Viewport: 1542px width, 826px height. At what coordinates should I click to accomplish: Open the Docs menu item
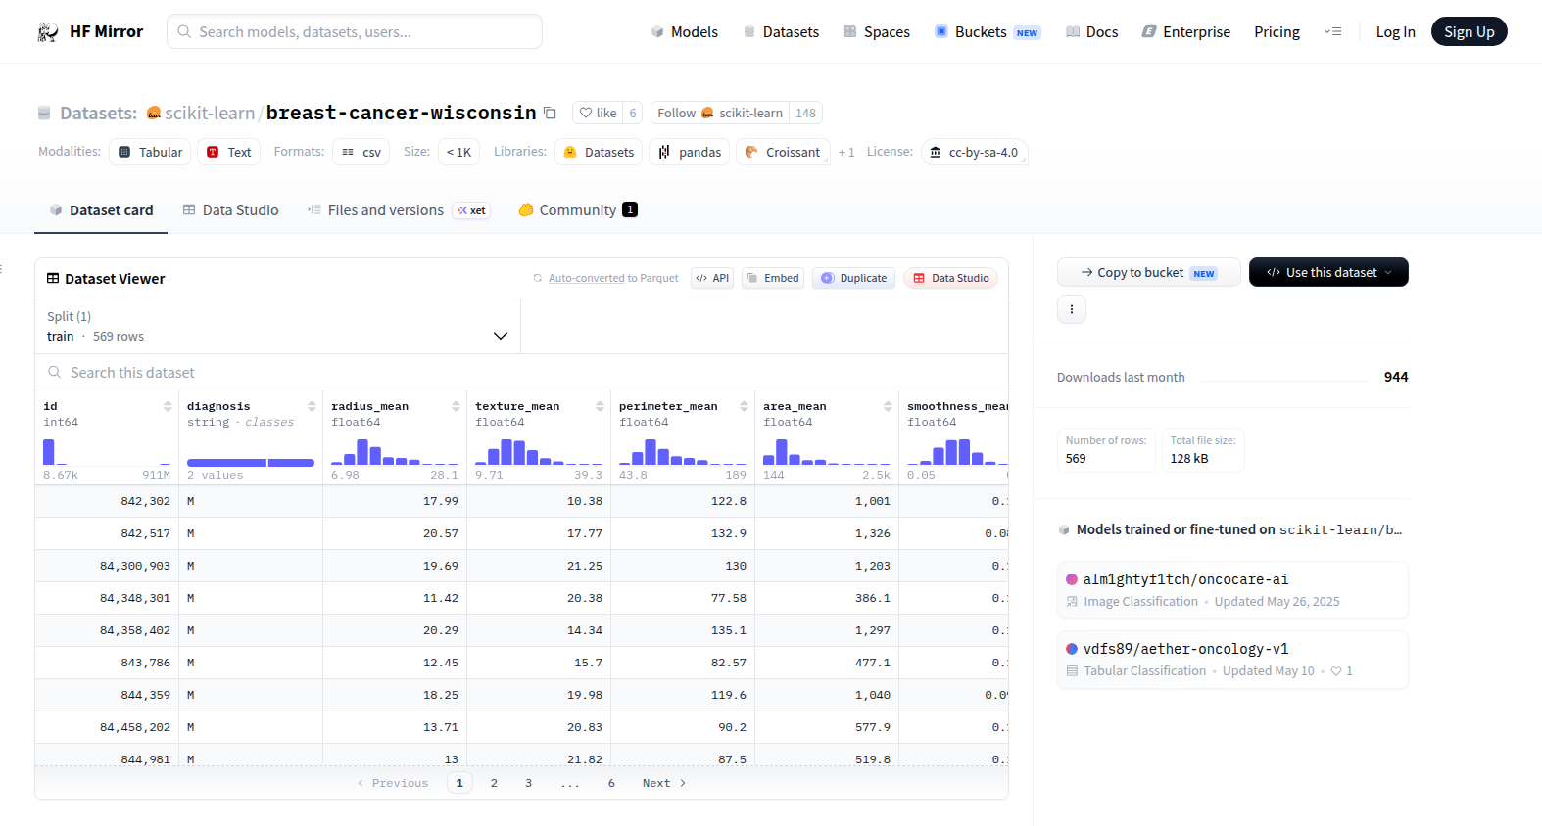[x=1091, y=32]
